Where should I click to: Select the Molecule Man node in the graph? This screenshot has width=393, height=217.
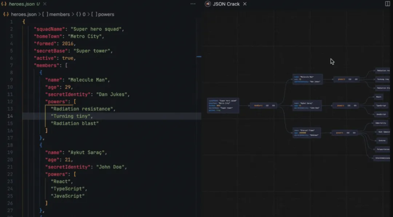307,79
